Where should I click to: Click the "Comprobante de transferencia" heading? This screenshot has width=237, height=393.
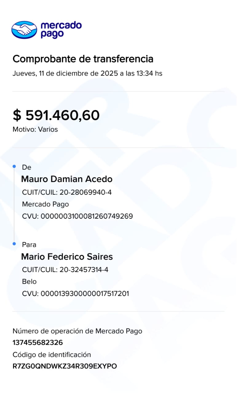pos(83,59)
